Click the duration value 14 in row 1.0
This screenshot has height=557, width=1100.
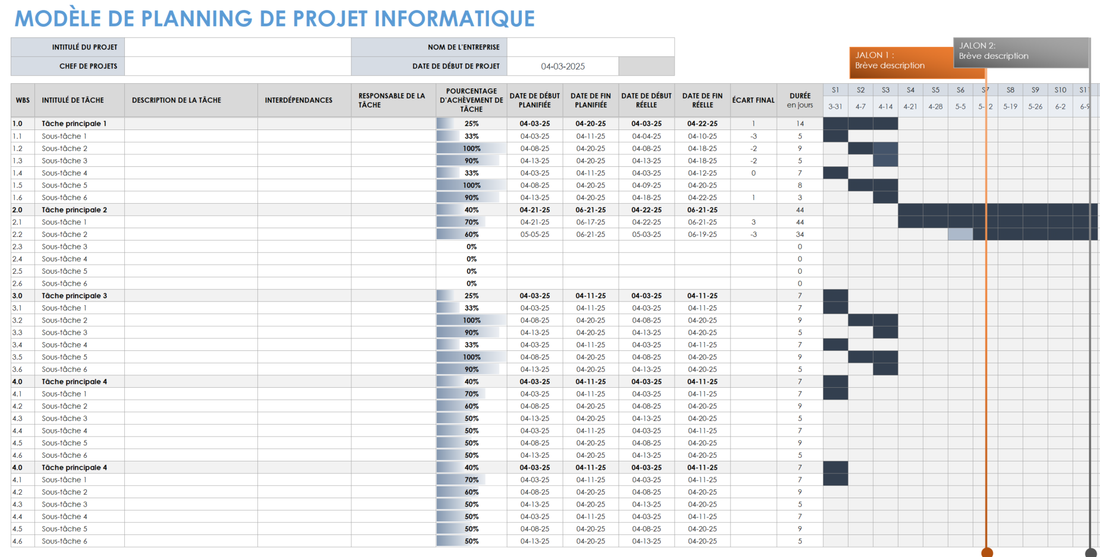click(800, 124)
